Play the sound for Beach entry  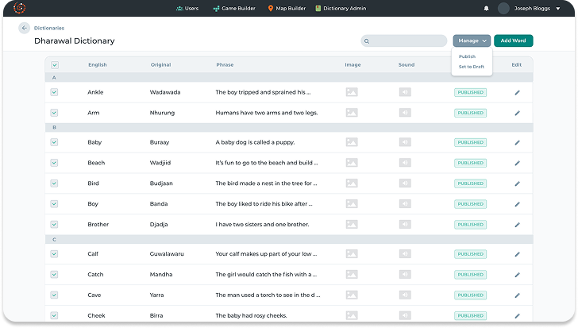[x=405, y=163]
